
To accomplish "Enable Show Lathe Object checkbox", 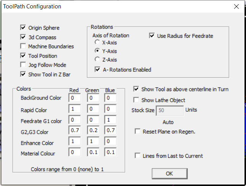I will (136, 100).
